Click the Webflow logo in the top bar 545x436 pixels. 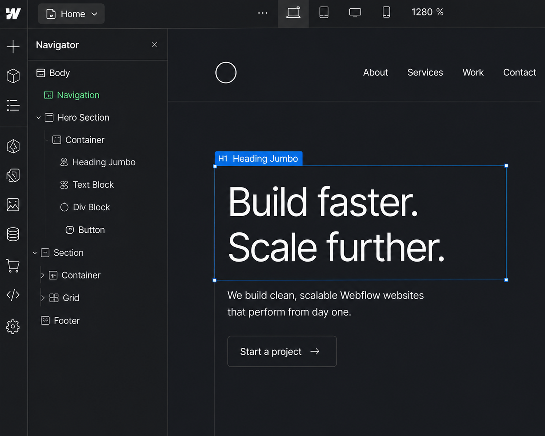tap(13, 14)
